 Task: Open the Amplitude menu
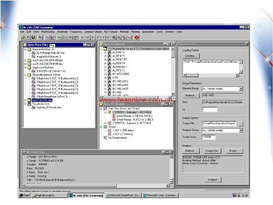(x=62, y=32)
